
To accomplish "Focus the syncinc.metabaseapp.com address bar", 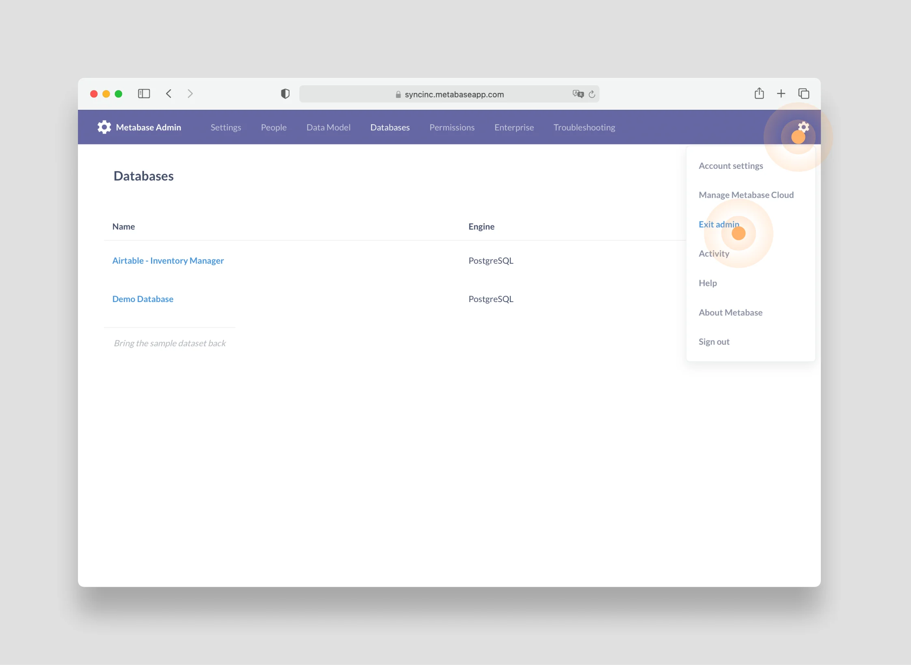I will point(449,94).
